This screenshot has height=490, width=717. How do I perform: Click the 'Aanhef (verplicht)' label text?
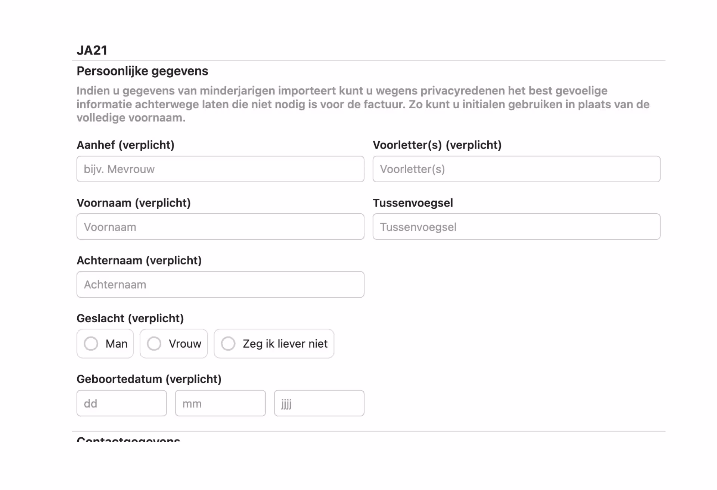click(x=125, y=145)
